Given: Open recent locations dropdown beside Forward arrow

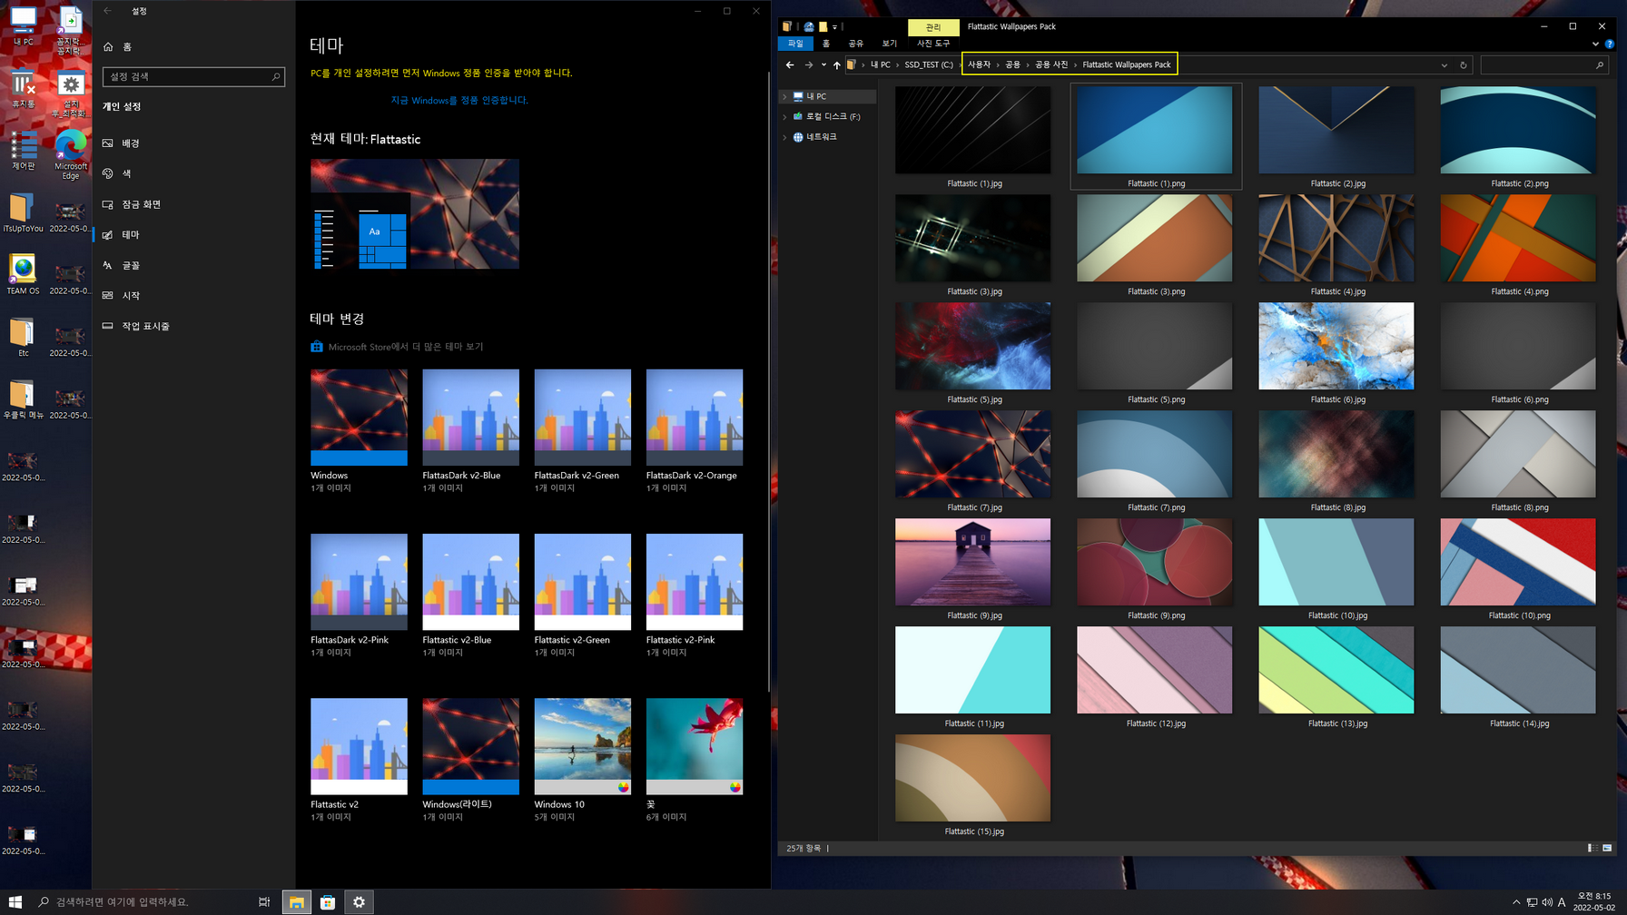Looking at the screenshot, I should pos(823,64).
